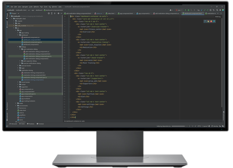Viewport: 233px width, 168px height.
Task: Click the Show History clock icon
Action: click(x=210, y=10)
